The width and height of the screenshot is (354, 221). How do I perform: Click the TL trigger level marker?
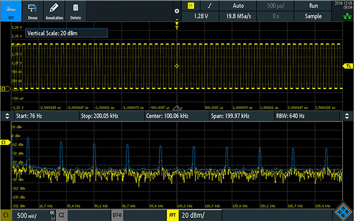[348, 66]
